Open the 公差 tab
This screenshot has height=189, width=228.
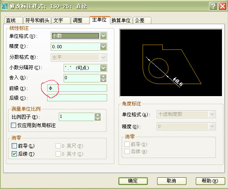tap(142, 21)
